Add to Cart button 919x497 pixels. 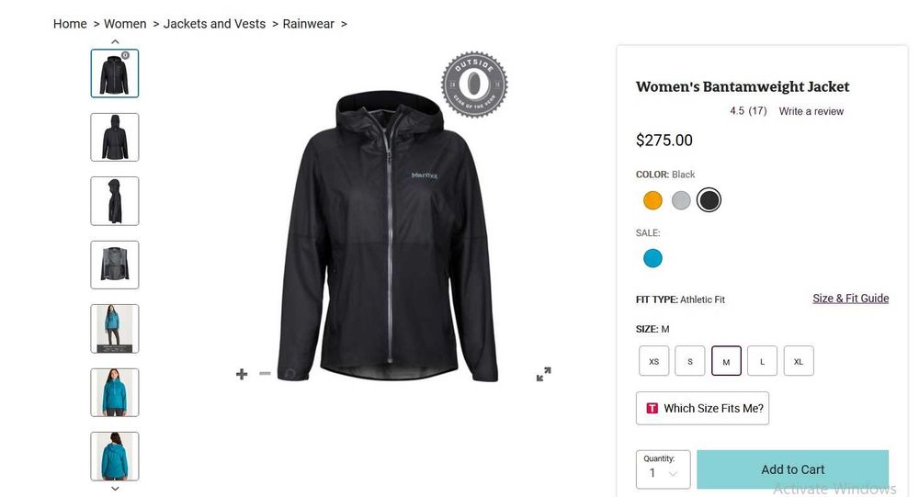coord(792,469)
